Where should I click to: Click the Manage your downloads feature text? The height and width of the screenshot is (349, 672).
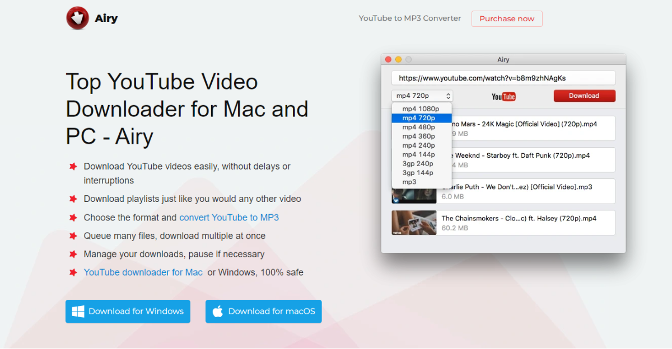[x=174, y=254]
